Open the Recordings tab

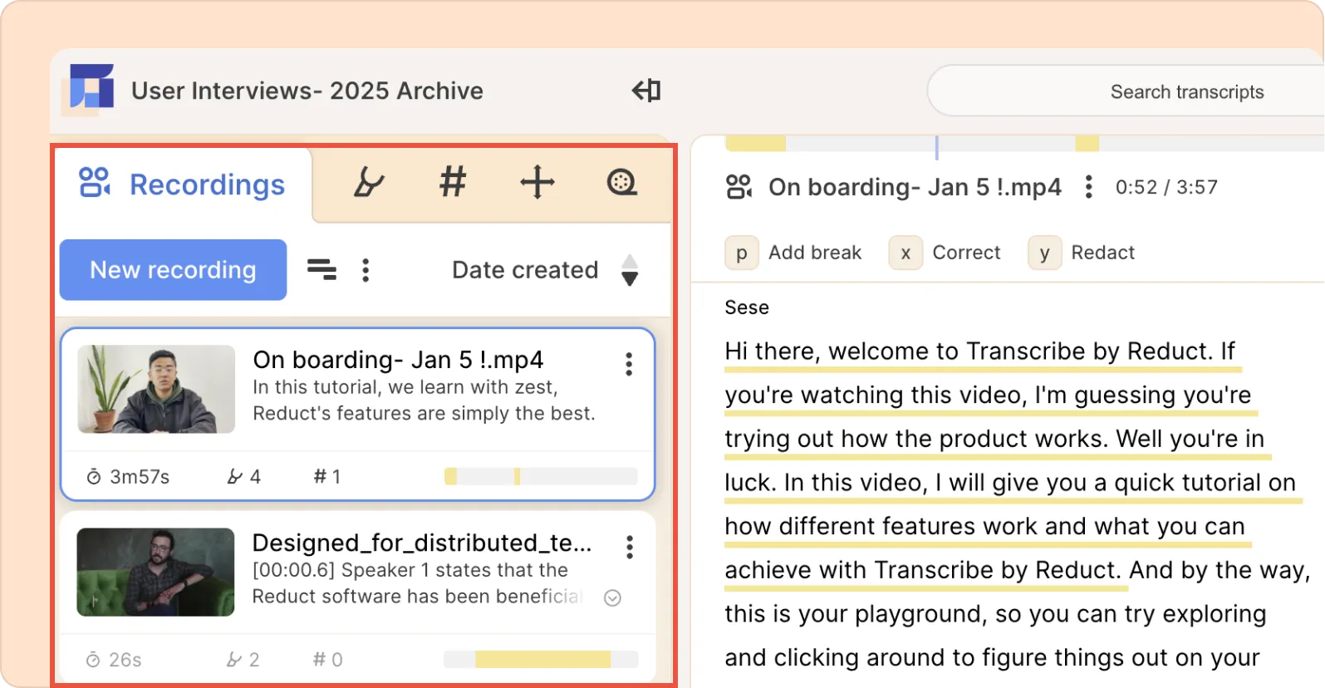182,184
